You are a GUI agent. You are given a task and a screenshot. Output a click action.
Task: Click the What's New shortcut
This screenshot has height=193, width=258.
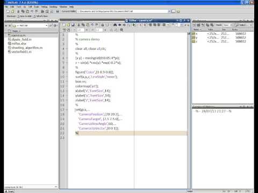click(x=40, y=16)
